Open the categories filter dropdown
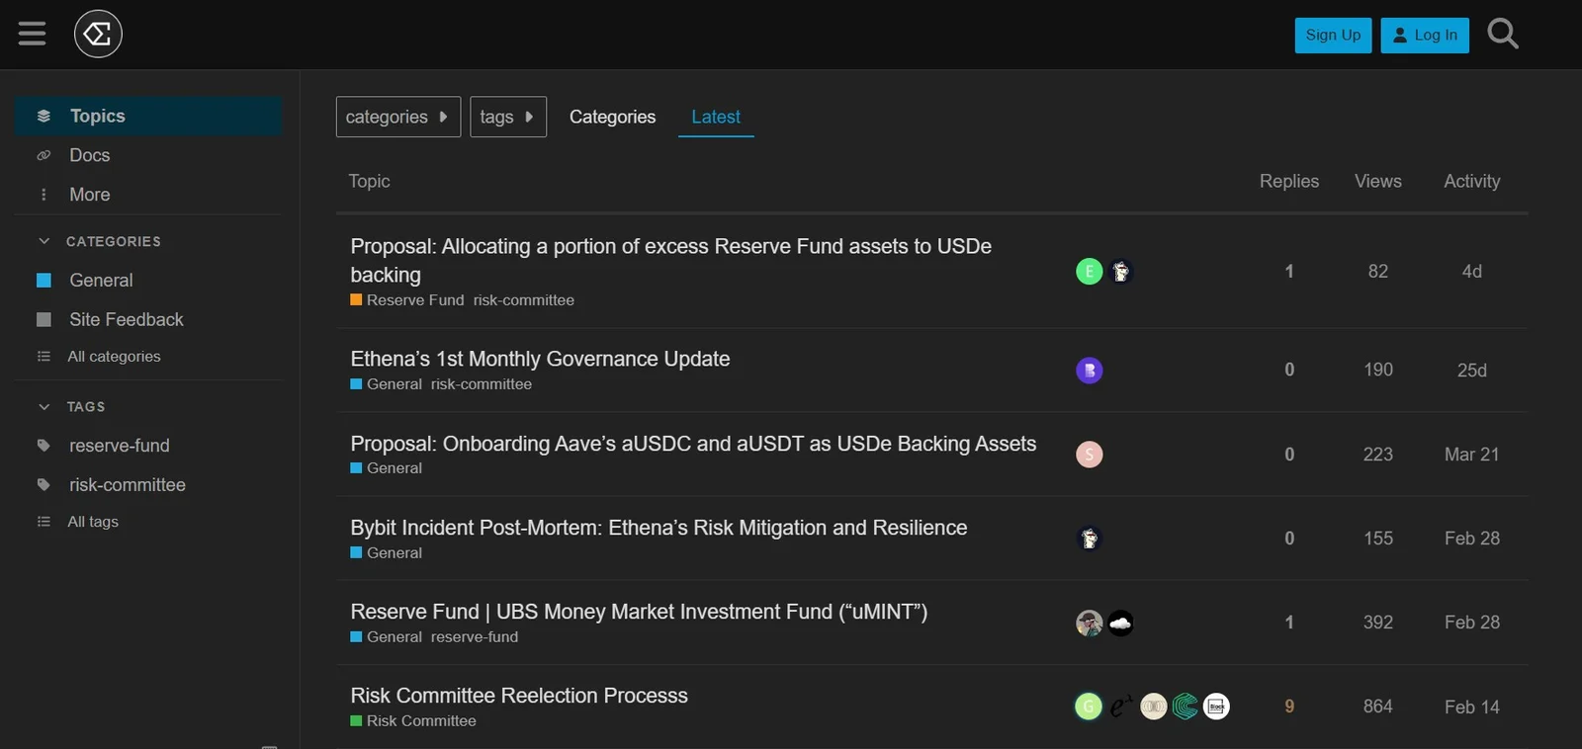This screenshot has width=1582, height=749. [x=398, y=117]
